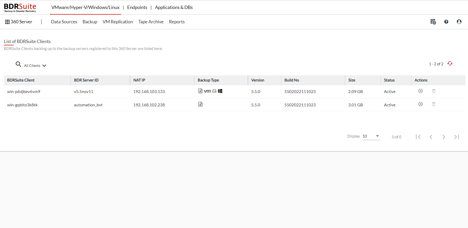The height and width of the screenshot is (228, 468).
Task: Click file backup icon for win-p6djbev6vm9
Action: (200, 91)
